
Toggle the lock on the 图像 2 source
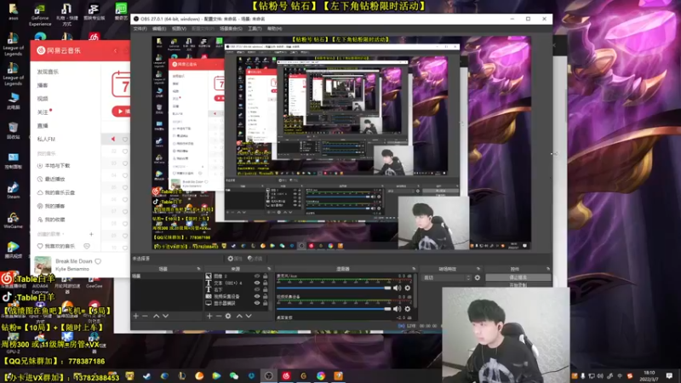(266, 276)
